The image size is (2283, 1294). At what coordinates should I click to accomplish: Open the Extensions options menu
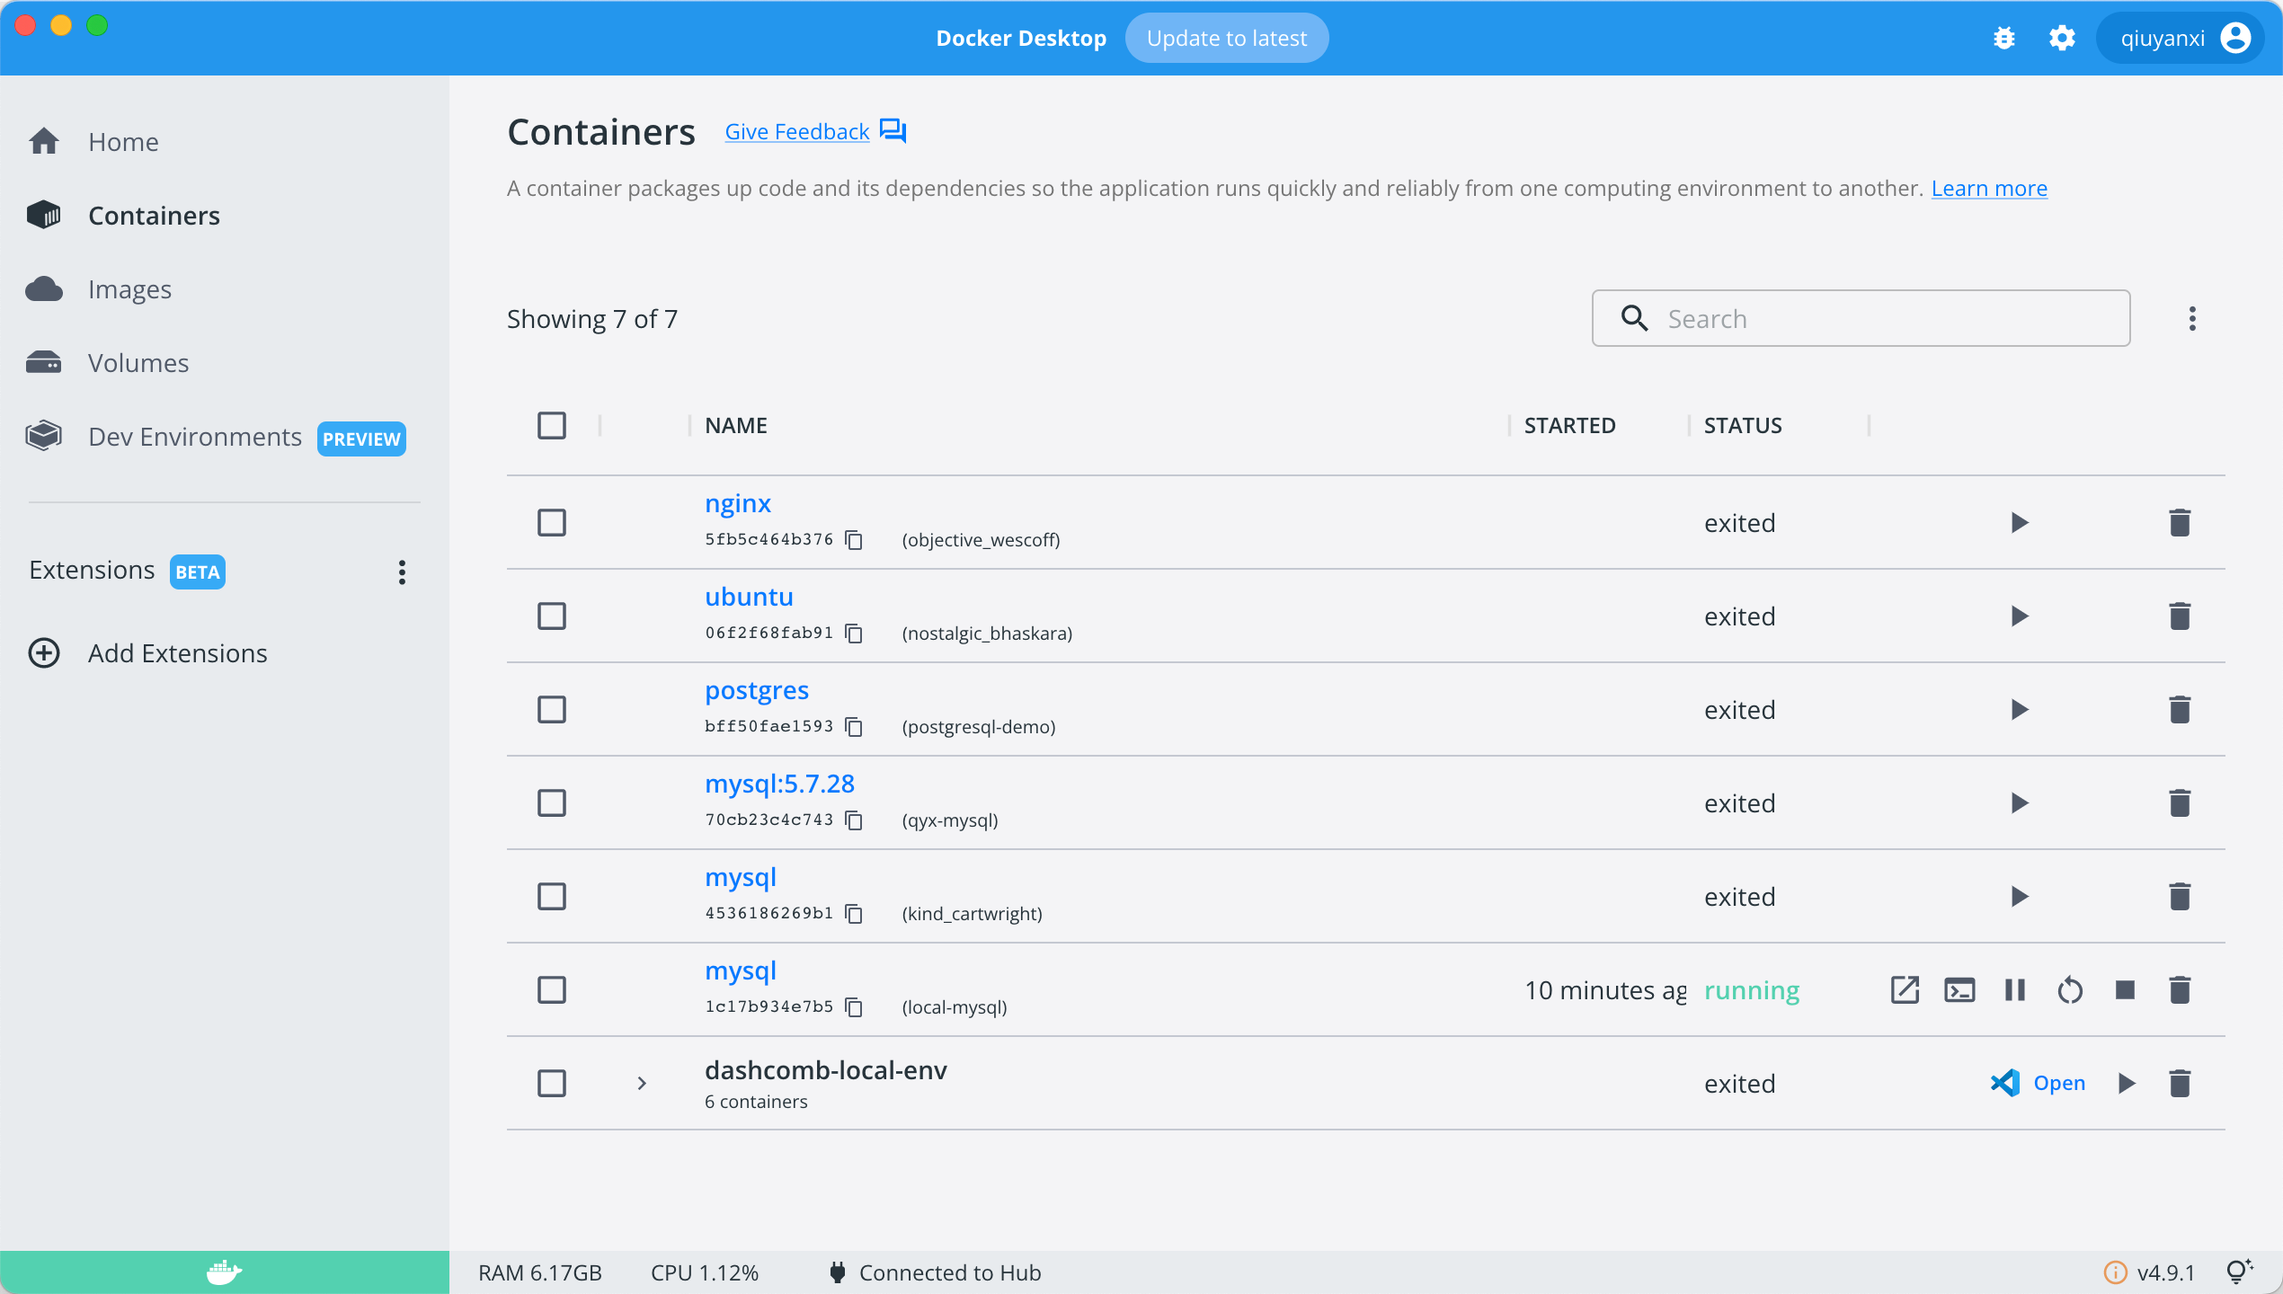[x=402, y=572]
